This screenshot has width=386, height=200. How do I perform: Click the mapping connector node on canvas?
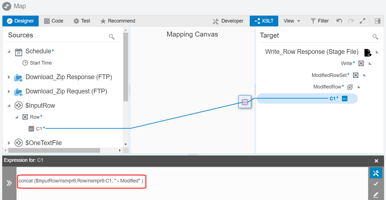point(245,102)
